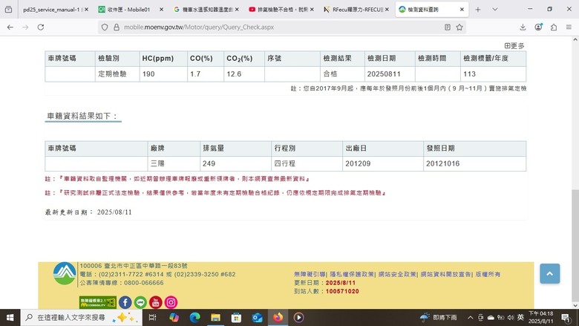The image size is (579, 326).
Task: Reload the current page
Action: click(x=41, y=27)
